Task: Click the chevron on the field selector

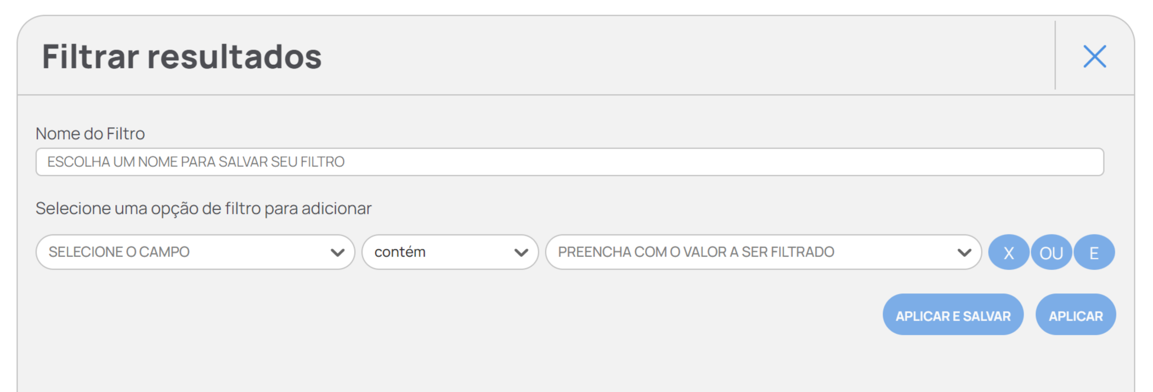Action: tap(338, 252)
